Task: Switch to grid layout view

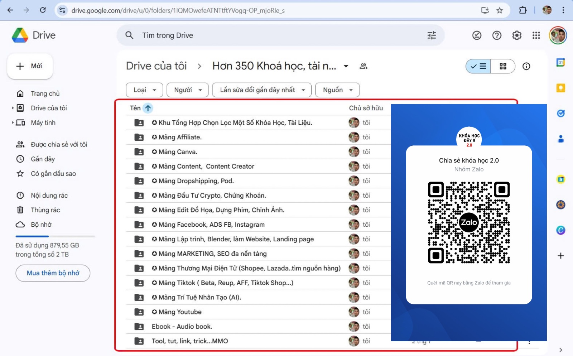Action: [x=503, y=66]
